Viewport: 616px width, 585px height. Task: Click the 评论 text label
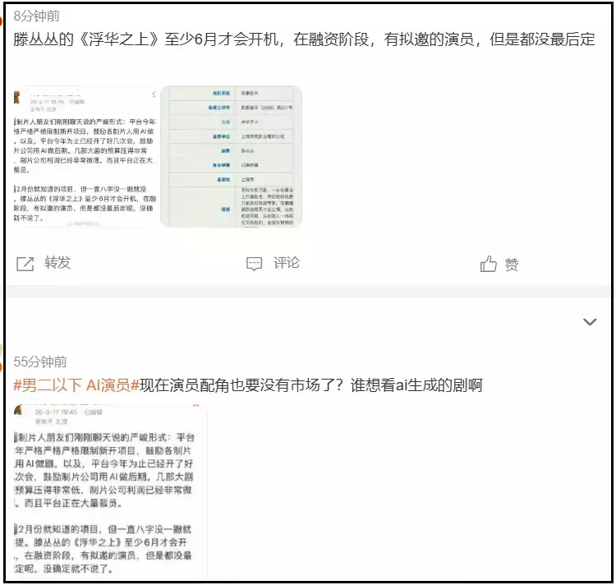click(x=287, y=263)
